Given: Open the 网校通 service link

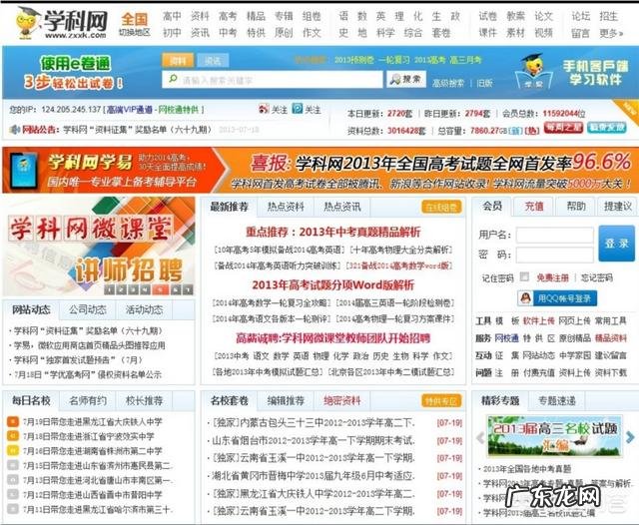Looking at the screenshot, I should click(x=506, y=338).
